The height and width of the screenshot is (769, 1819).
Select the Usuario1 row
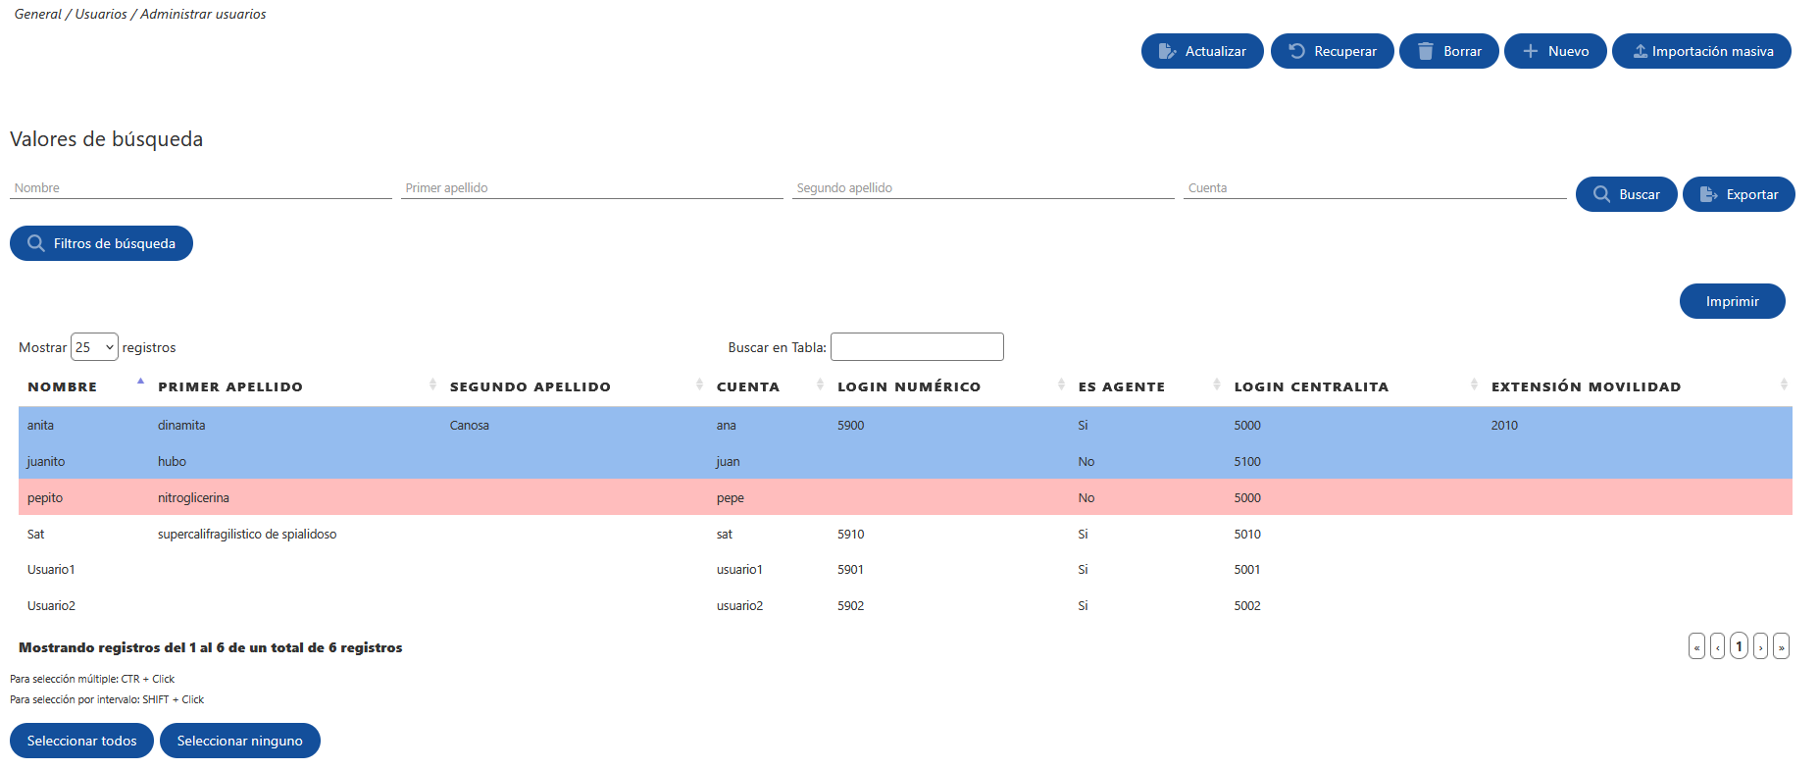pos(905,569)
